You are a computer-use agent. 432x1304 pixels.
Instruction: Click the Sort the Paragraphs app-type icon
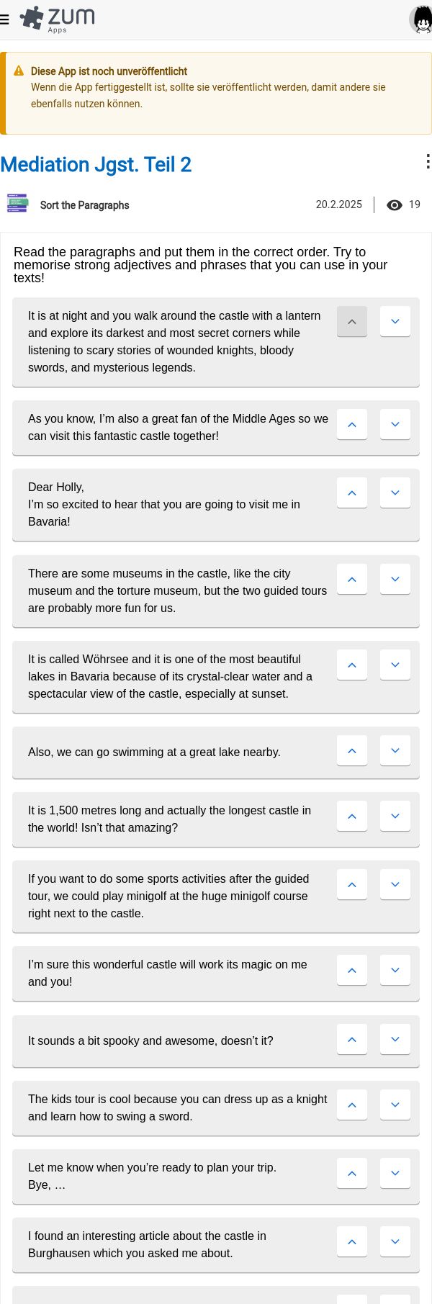[x=17, y=203]
